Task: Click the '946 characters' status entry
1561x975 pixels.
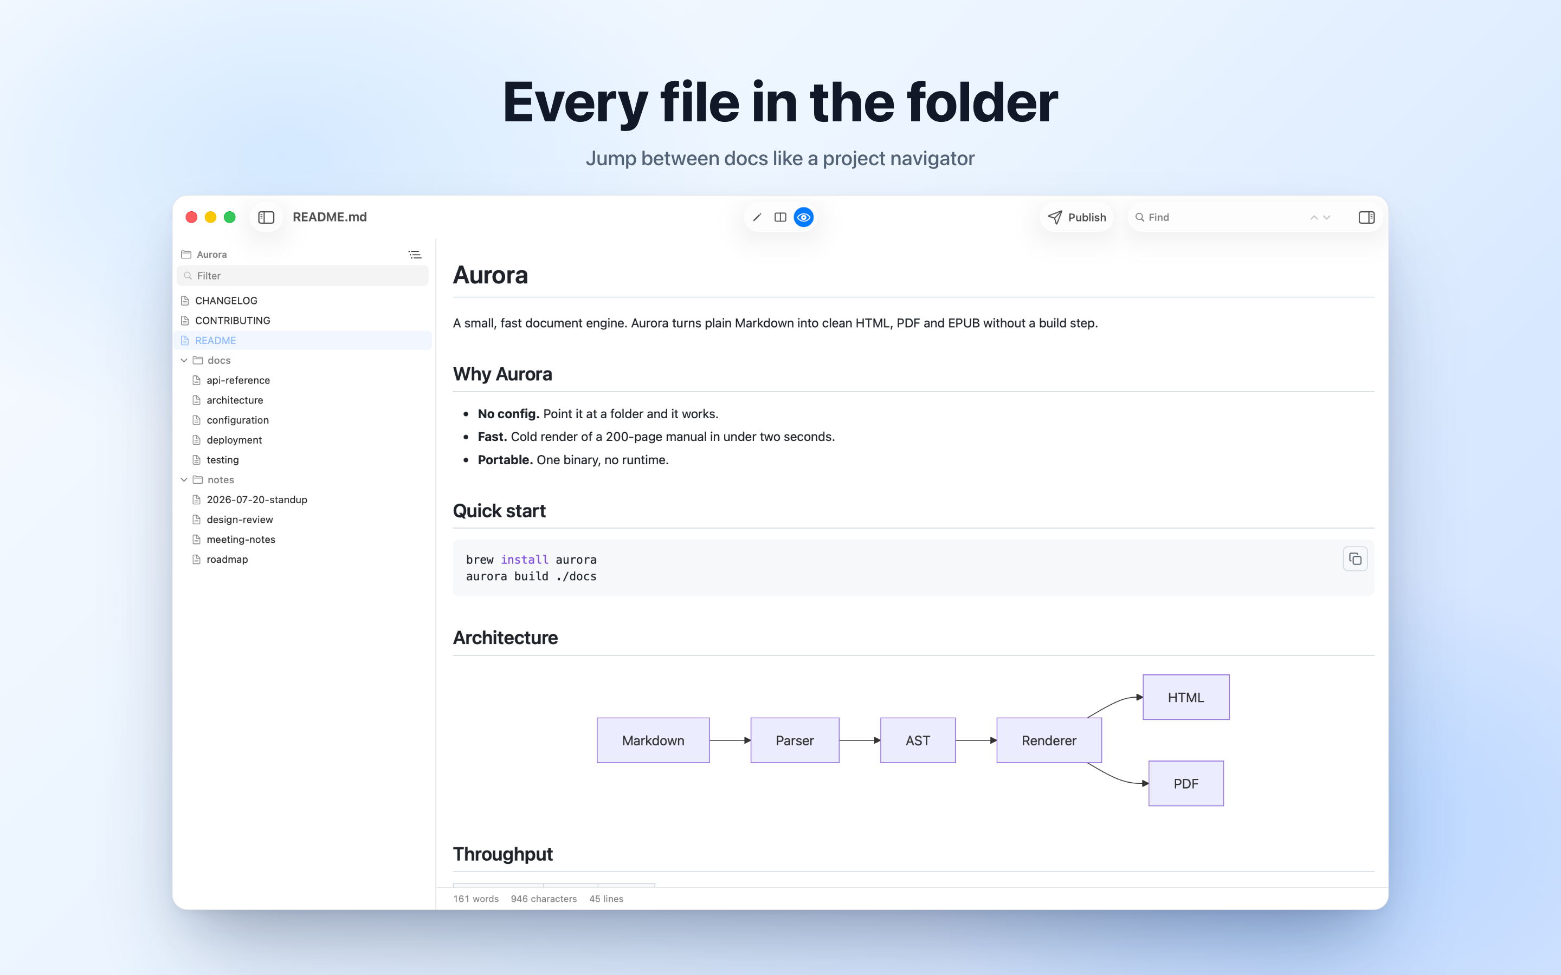Action: click(x=544, y=899)
